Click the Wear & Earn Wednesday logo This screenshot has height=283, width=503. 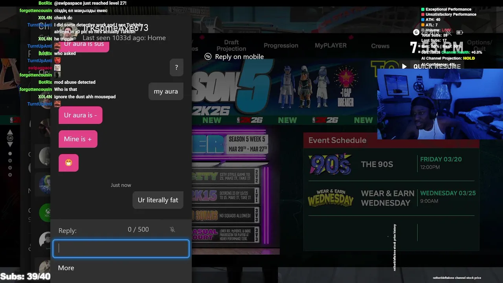point(330,198)
